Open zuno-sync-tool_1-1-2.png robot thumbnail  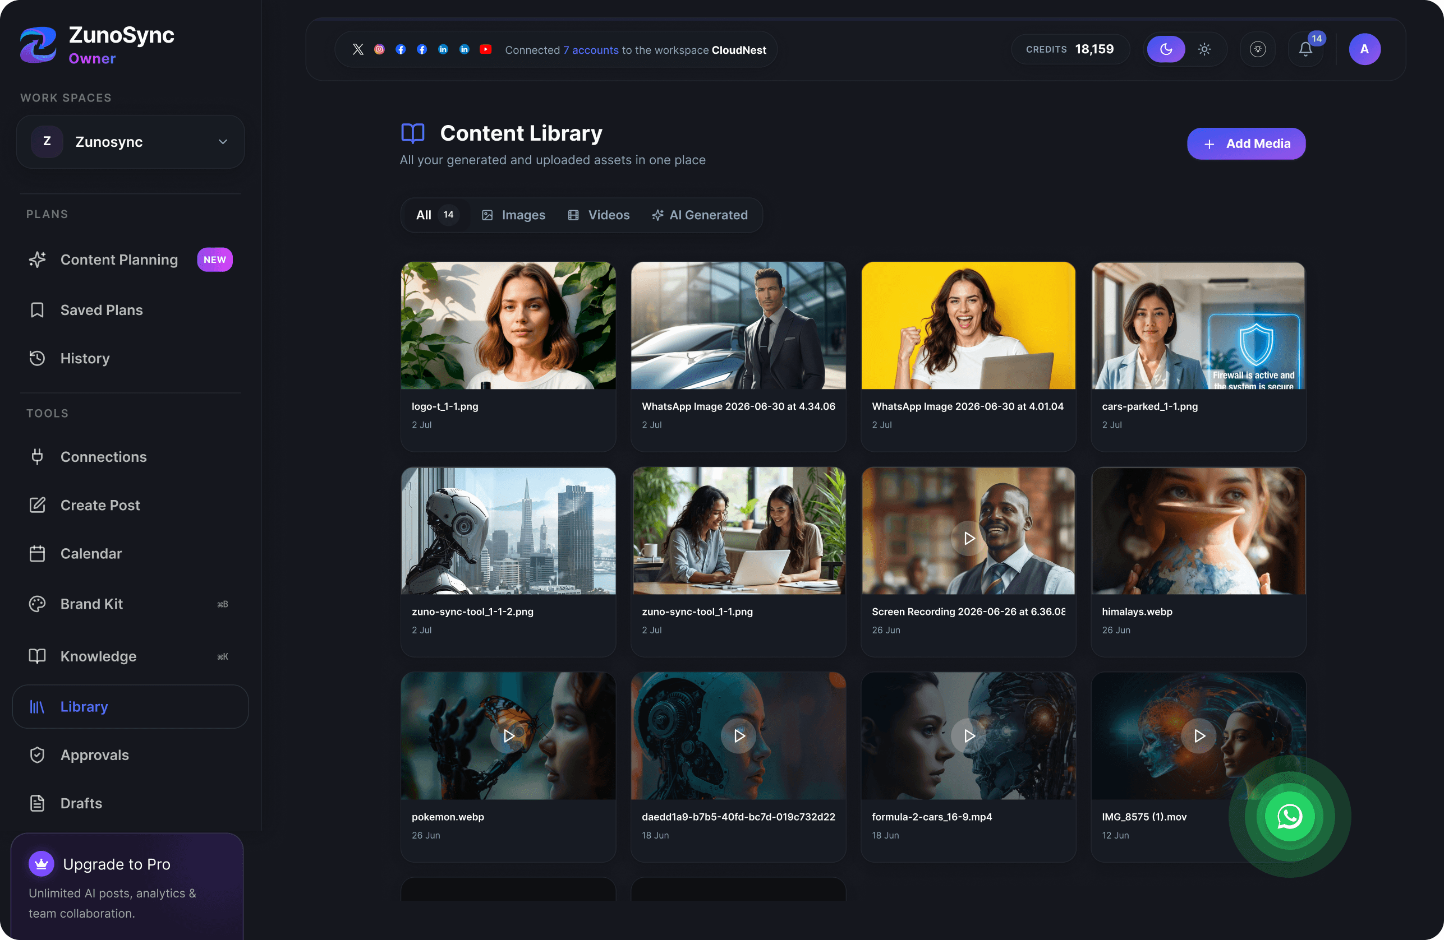tap(508, 530)
